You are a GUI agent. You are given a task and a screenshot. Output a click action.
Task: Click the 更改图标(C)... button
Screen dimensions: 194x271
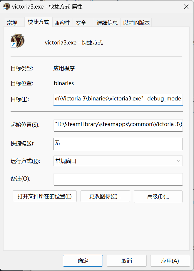105,196
